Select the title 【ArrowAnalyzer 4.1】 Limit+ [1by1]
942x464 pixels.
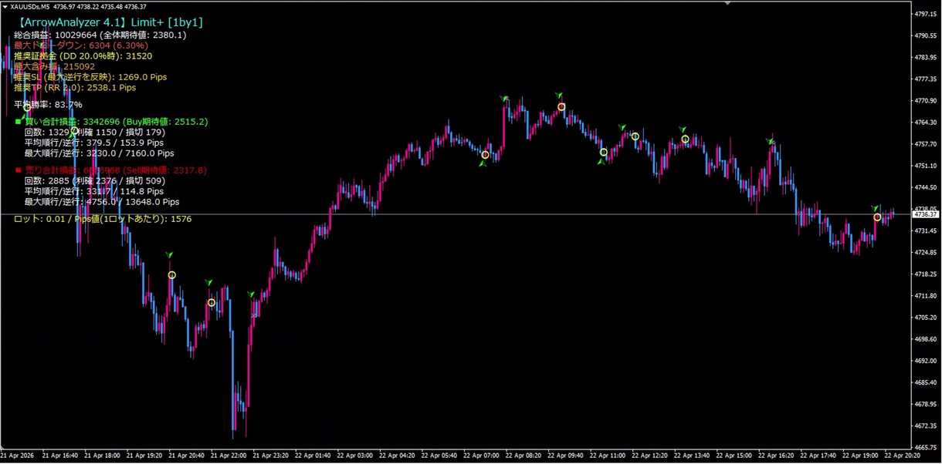click(x=110, y=22)
